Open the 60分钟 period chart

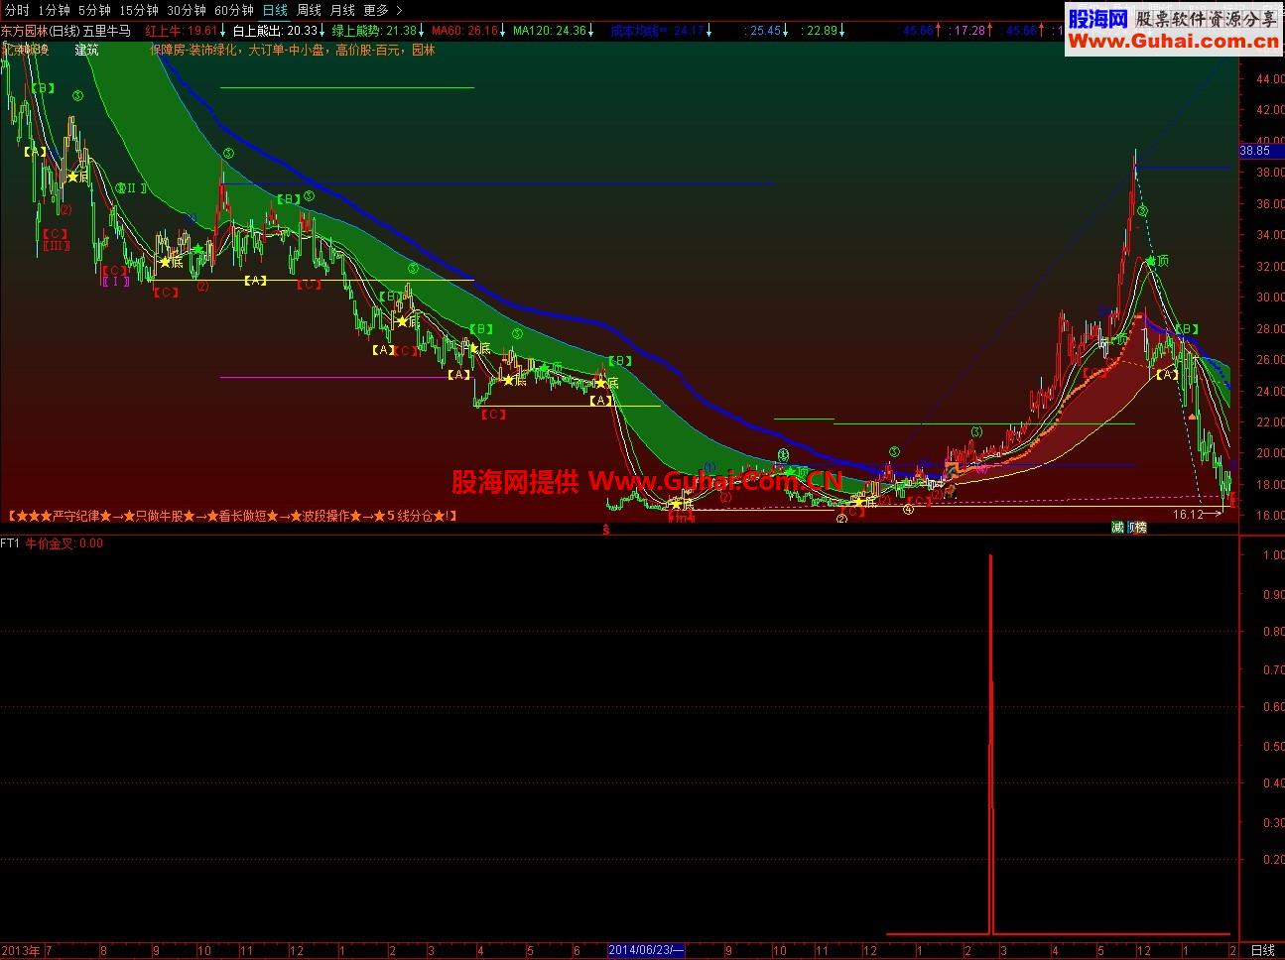coord(234,10)
